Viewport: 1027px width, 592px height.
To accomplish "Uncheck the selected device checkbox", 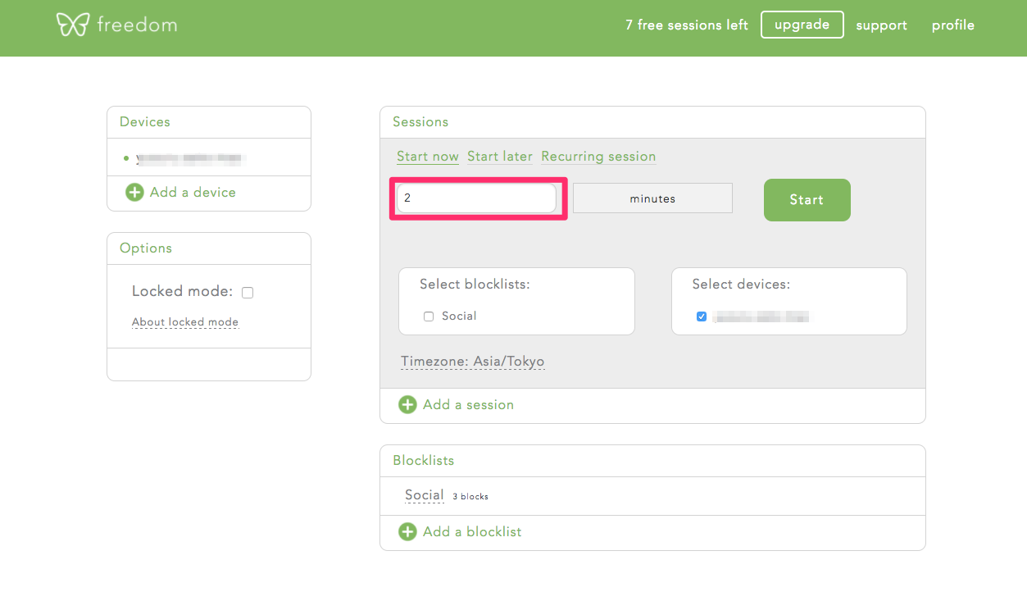I will coord(701,316).
